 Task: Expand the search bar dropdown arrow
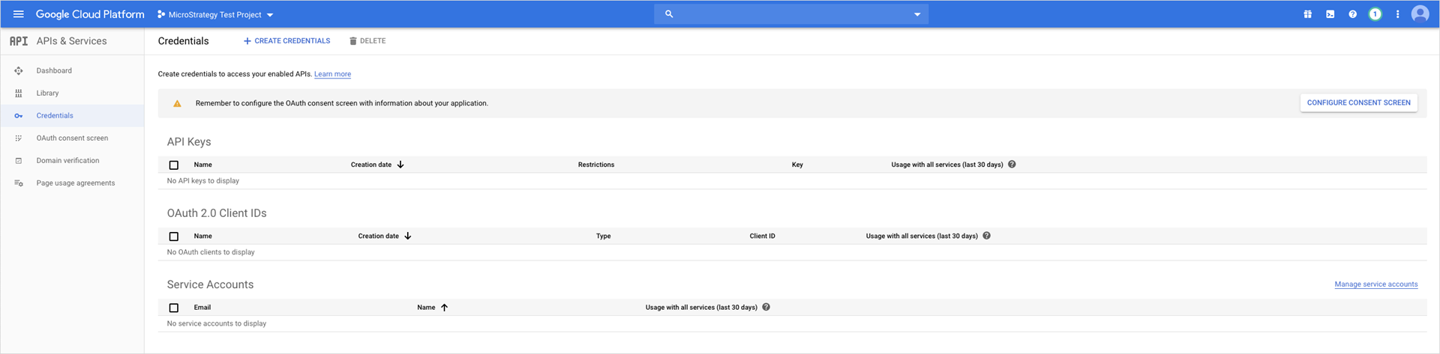tap(916, 14)
